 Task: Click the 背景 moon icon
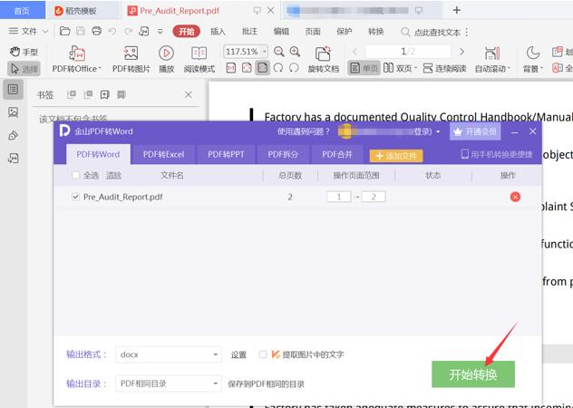(x=533, y=53)
